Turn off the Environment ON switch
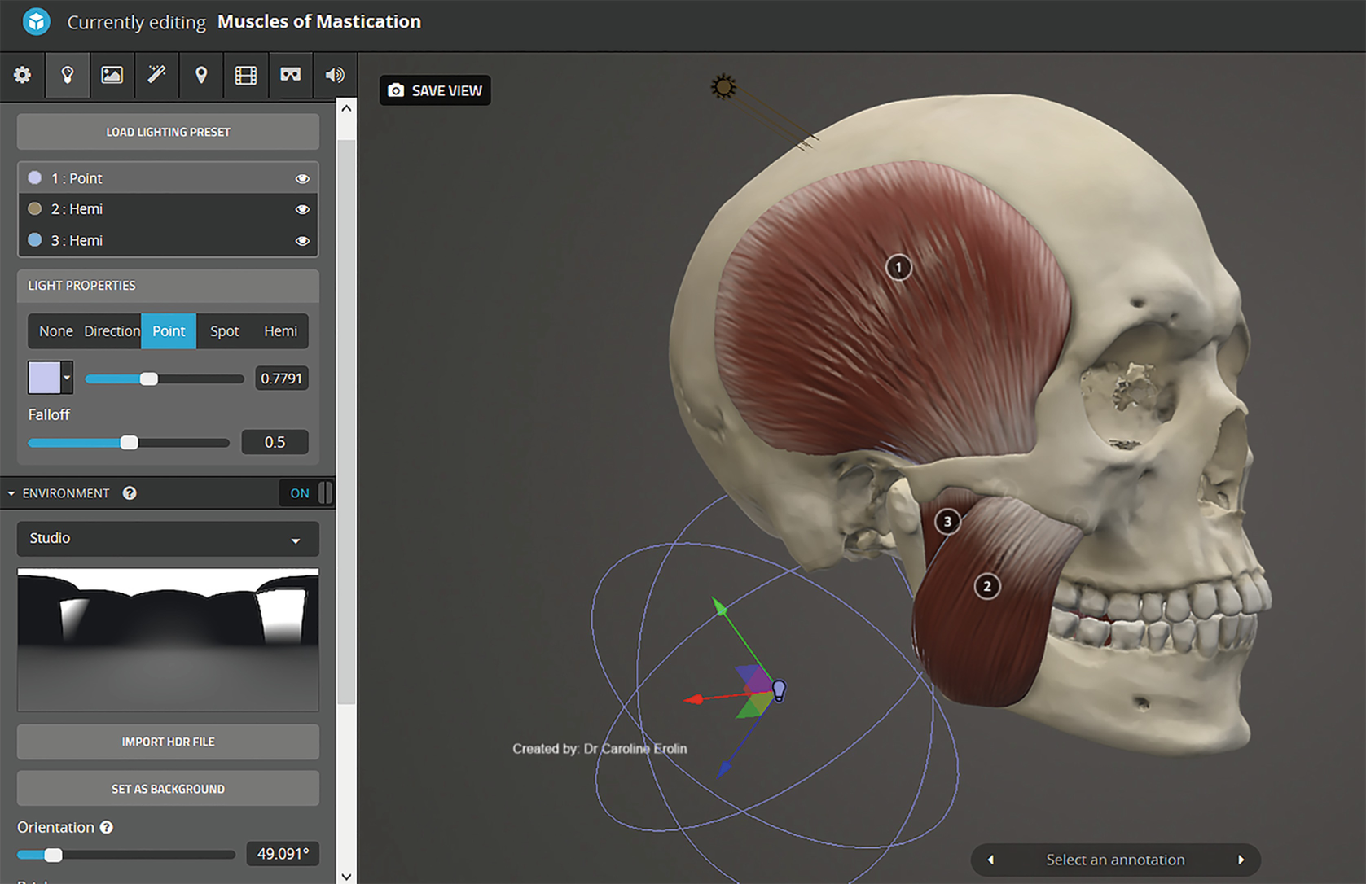Viewport: 1366px width, 884px height. coord(307,493)
